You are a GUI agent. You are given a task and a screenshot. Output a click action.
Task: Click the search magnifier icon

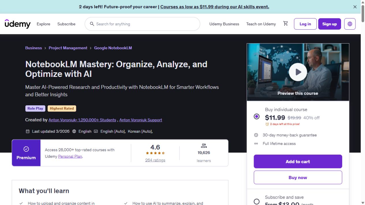92,24
